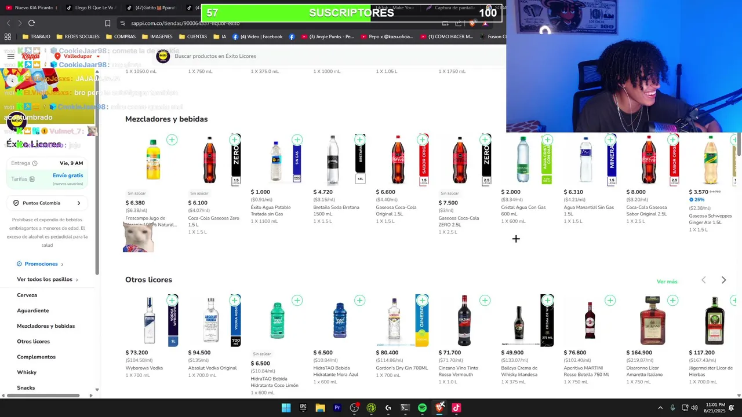Viewport: 742px width, 417px height.
Task: Select Complementos category in sidebar
Action: click(x=37, y=357)
